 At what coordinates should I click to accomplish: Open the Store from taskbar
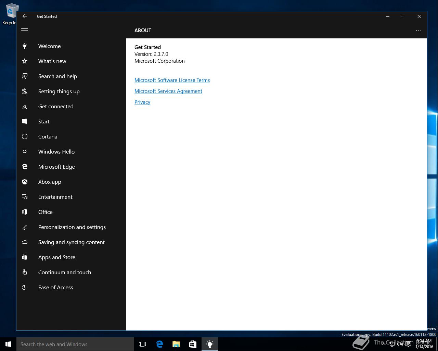pyautogui.click(x=193, y=344)
